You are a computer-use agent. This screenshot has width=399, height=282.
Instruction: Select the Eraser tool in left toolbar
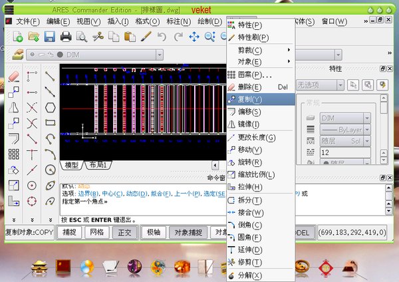coord(14,77)
